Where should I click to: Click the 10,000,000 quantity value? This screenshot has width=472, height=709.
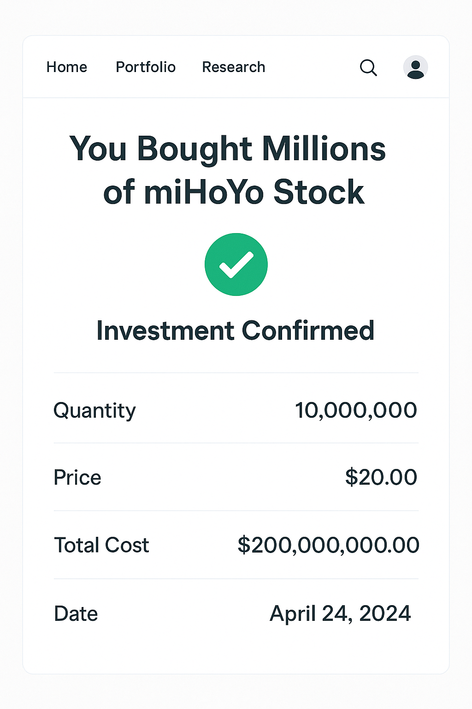click(356, 410)
